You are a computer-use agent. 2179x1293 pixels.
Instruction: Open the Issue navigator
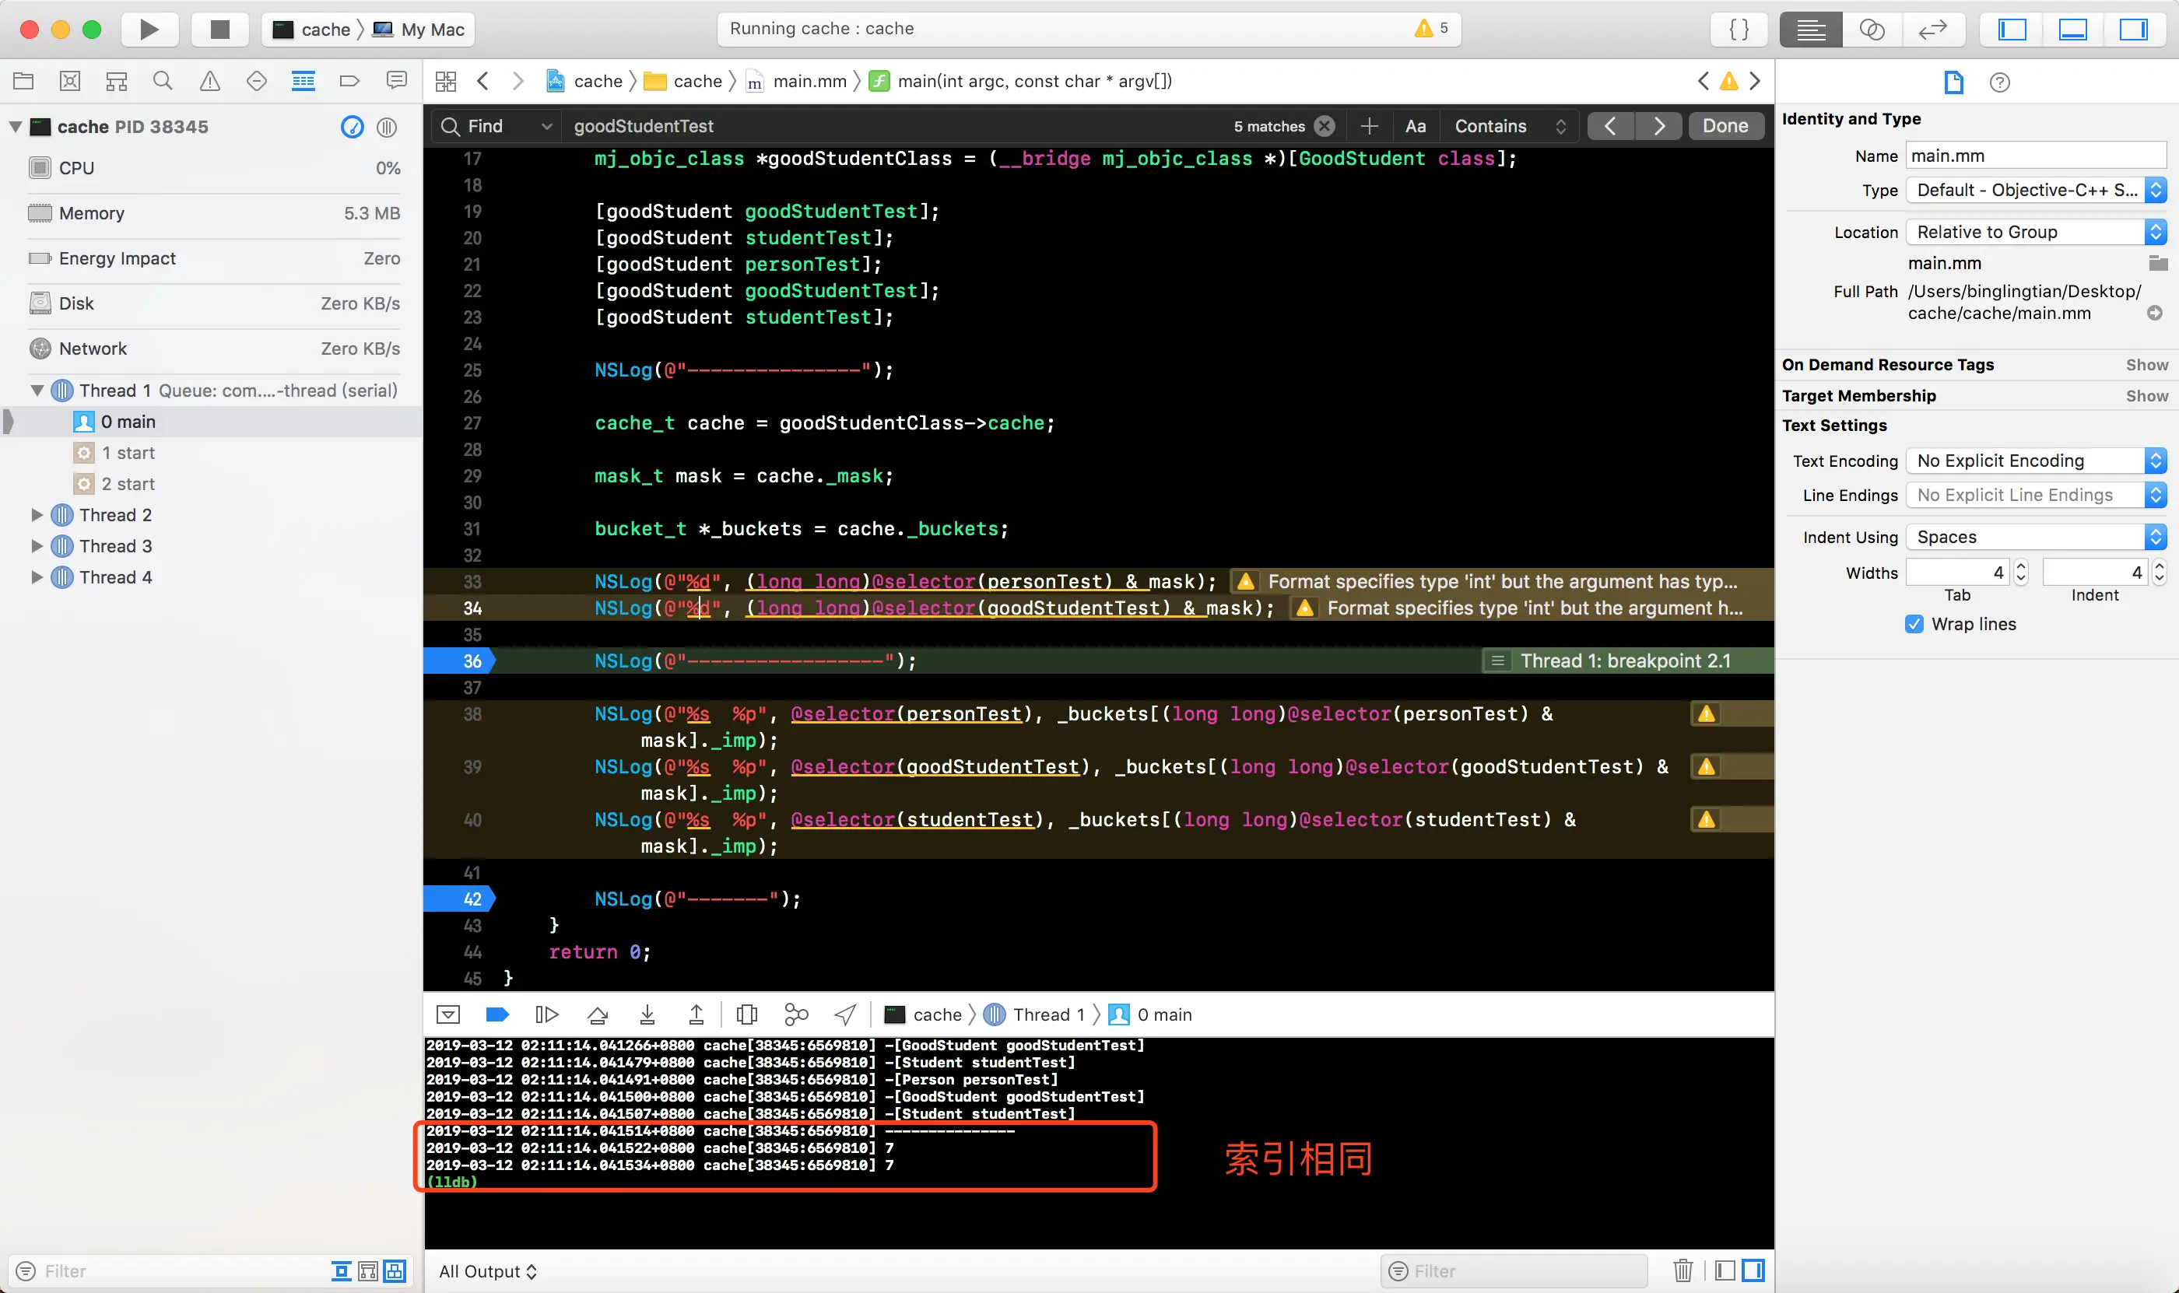(210, 81)
